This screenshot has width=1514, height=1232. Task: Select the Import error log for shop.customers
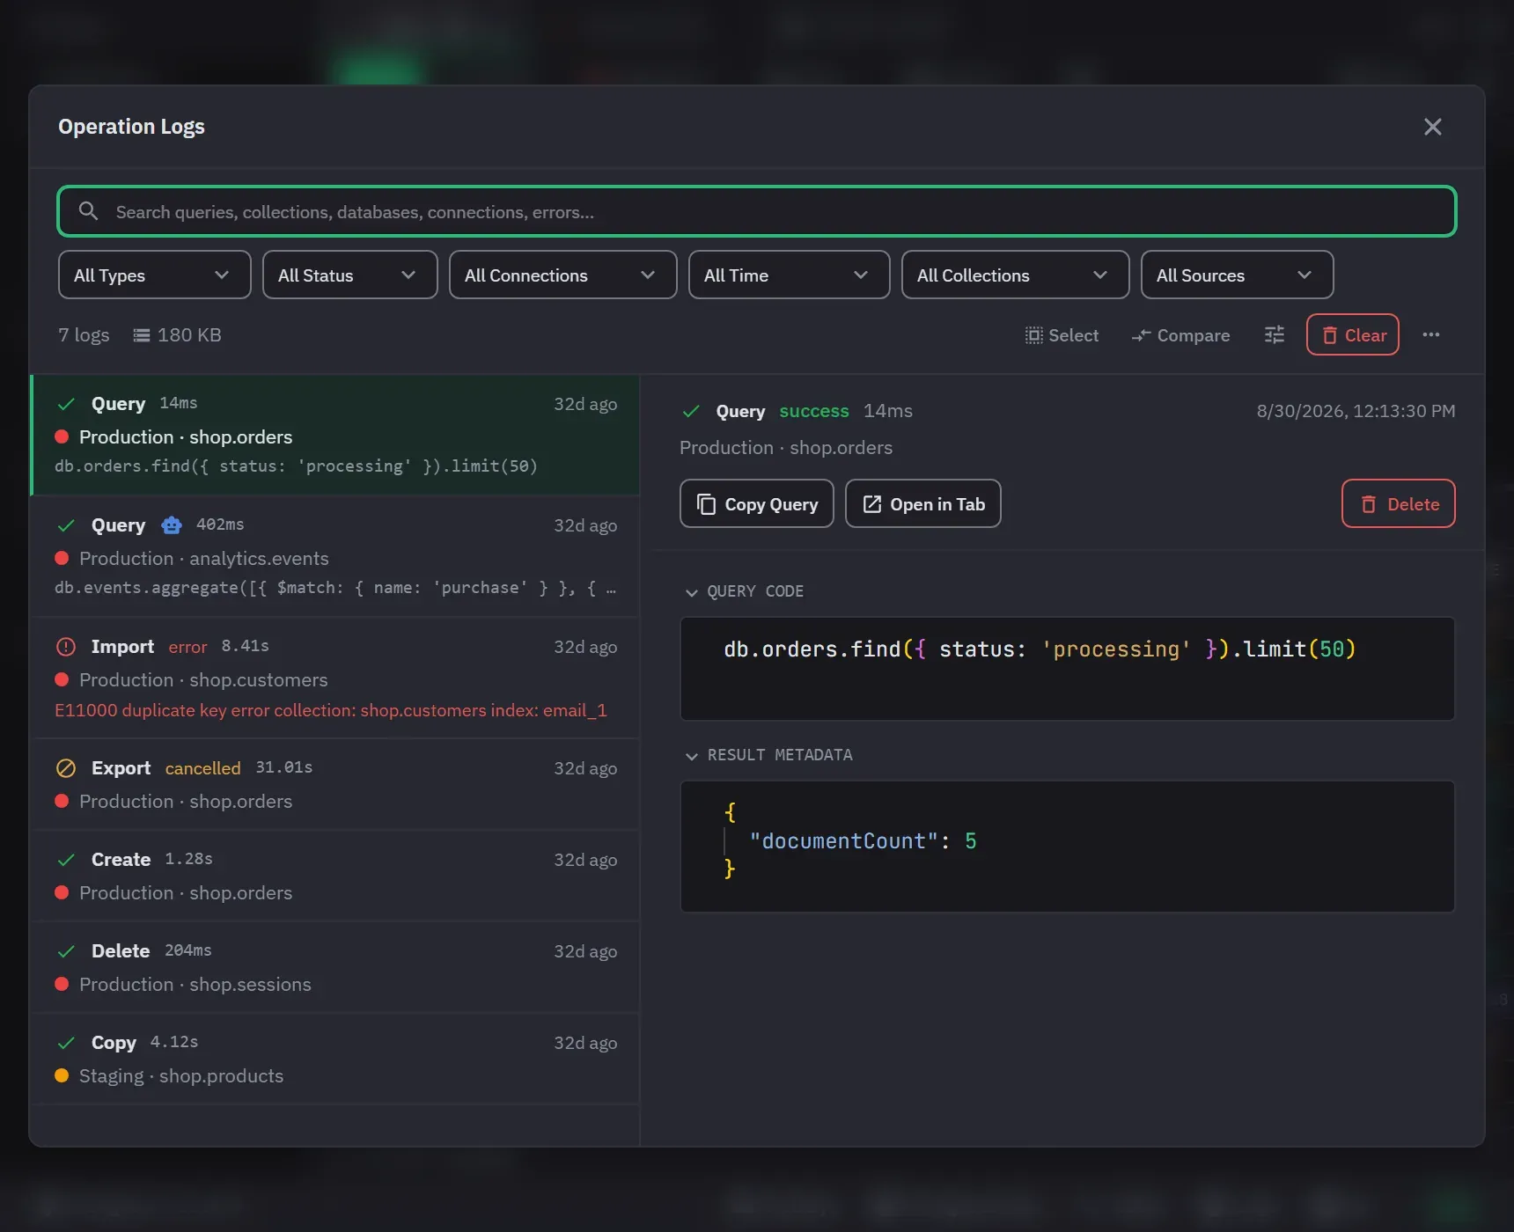[335, 678]
